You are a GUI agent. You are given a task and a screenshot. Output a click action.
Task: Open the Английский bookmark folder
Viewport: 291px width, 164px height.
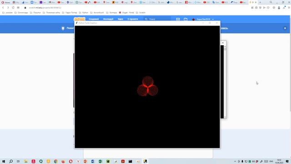click(x=97, y=13)
